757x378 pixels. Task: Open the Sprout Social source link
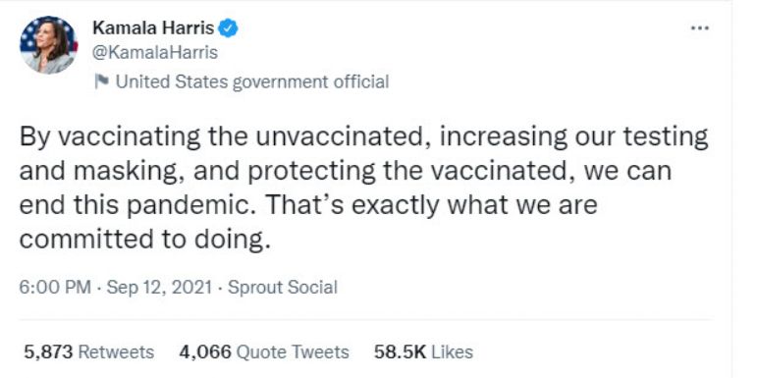(x=283, y=288)
